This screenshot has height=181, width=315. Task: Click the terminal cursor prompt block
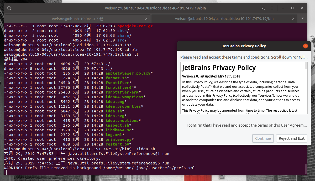[x=5, y=172]
